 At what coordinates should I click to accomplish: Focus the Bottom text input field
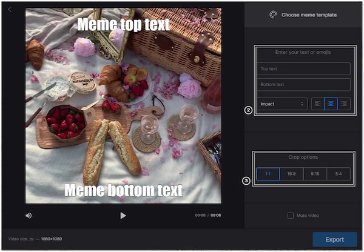click(x=304, y=84)
